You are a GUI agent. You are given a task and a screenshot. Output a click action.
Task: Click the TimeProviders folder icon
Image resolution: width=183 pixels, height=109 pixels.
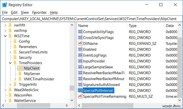(x=15, y=63)
